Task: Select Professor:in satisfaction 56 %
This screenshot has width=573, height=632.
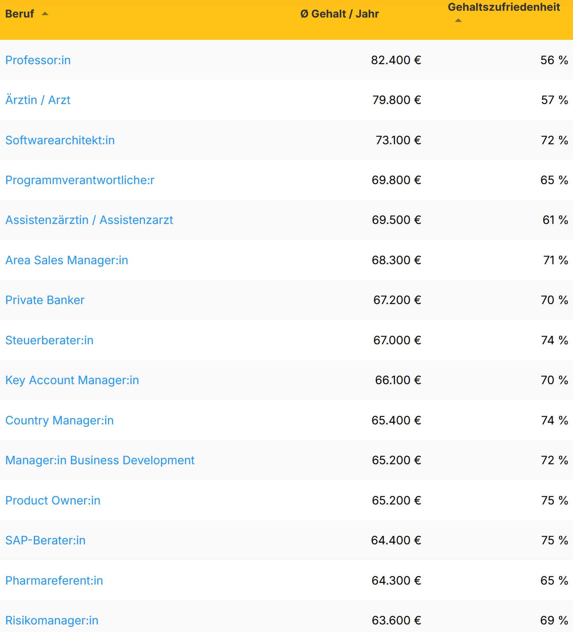Action: 554,60
